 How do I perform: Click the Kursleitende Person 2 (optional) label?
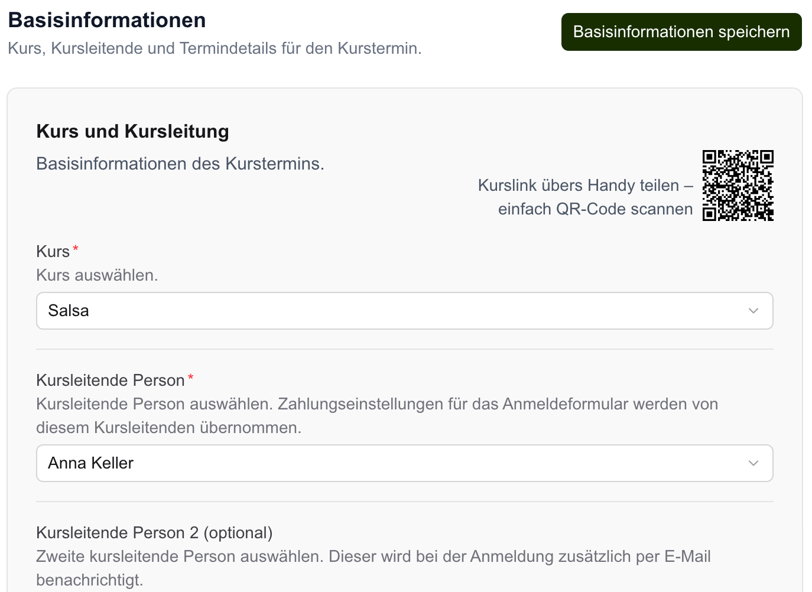[154, 532]
